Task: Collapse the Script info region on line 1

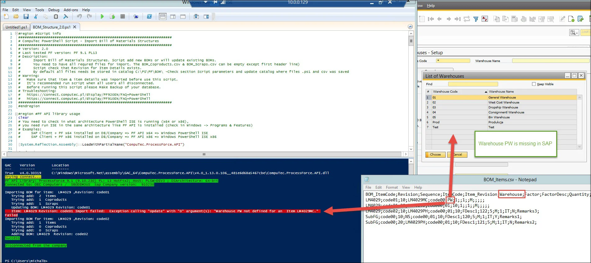Action: (16, 33)
